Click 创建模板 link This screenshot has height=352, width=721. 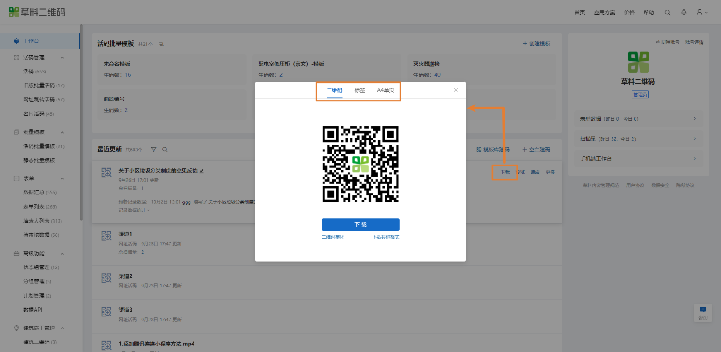(x=536, y=44)
